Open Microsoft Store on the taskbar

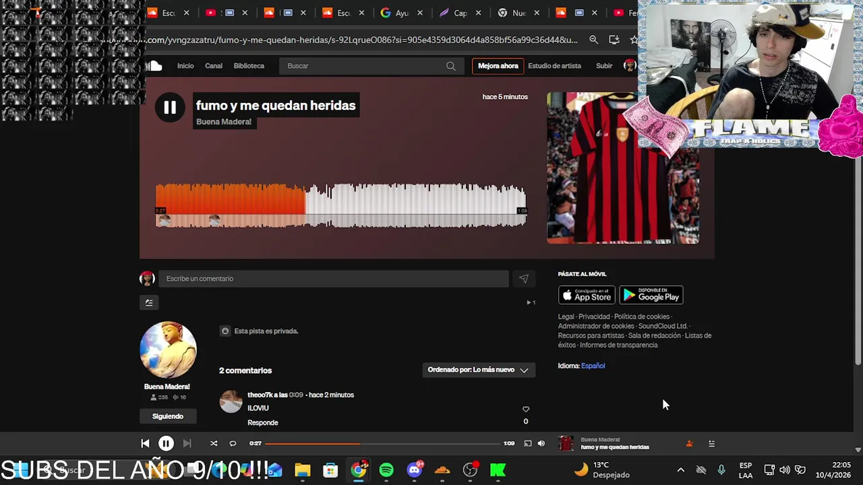(x=330, y=470)
